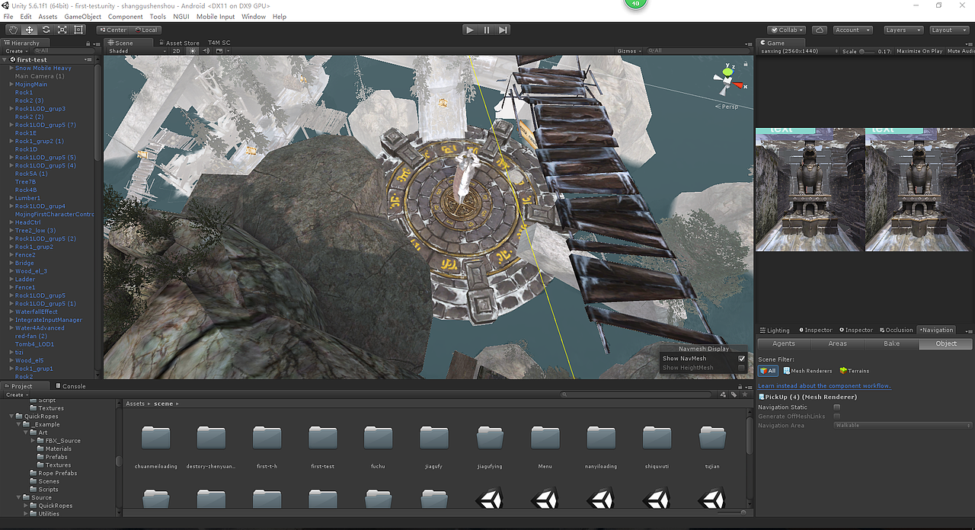The image size is (975, 530).
Task: Toggle scene effects image icon
Action: 218,51
